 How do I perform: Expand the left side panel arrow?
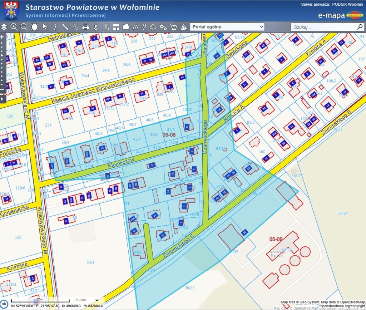[x=2, y=98]
